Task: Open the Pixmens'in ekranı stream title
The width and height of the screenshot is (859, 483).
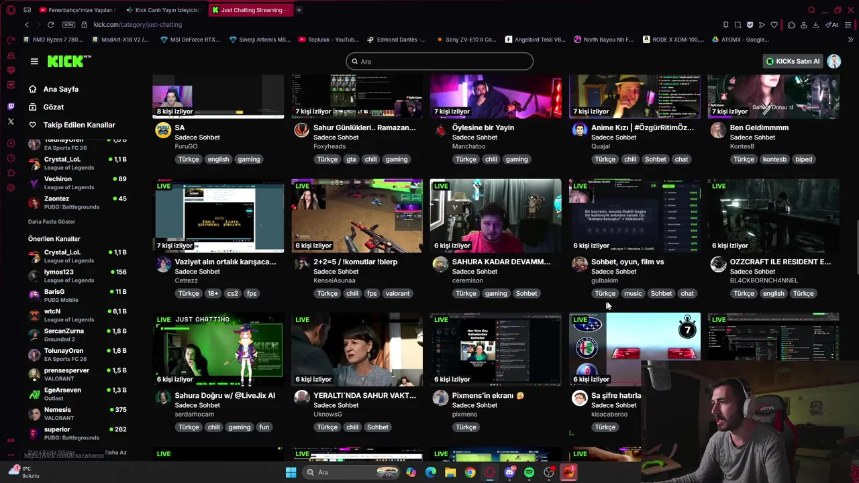Action: click(x=488, y=395)
